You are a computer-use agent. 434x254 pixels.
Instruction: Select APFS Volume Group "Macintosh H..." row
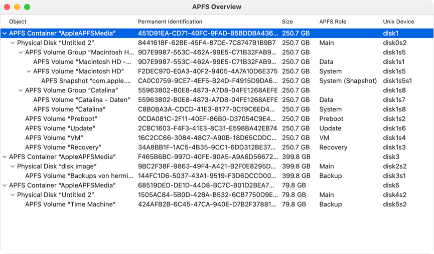tap(217, 52)
